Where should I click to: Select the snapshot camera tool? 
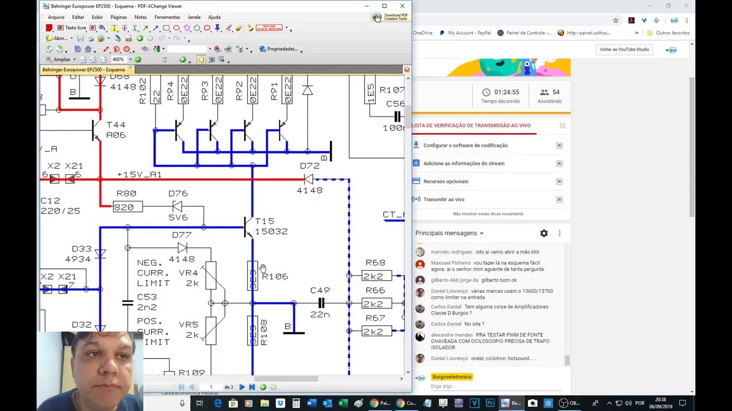tap(211, 59)
